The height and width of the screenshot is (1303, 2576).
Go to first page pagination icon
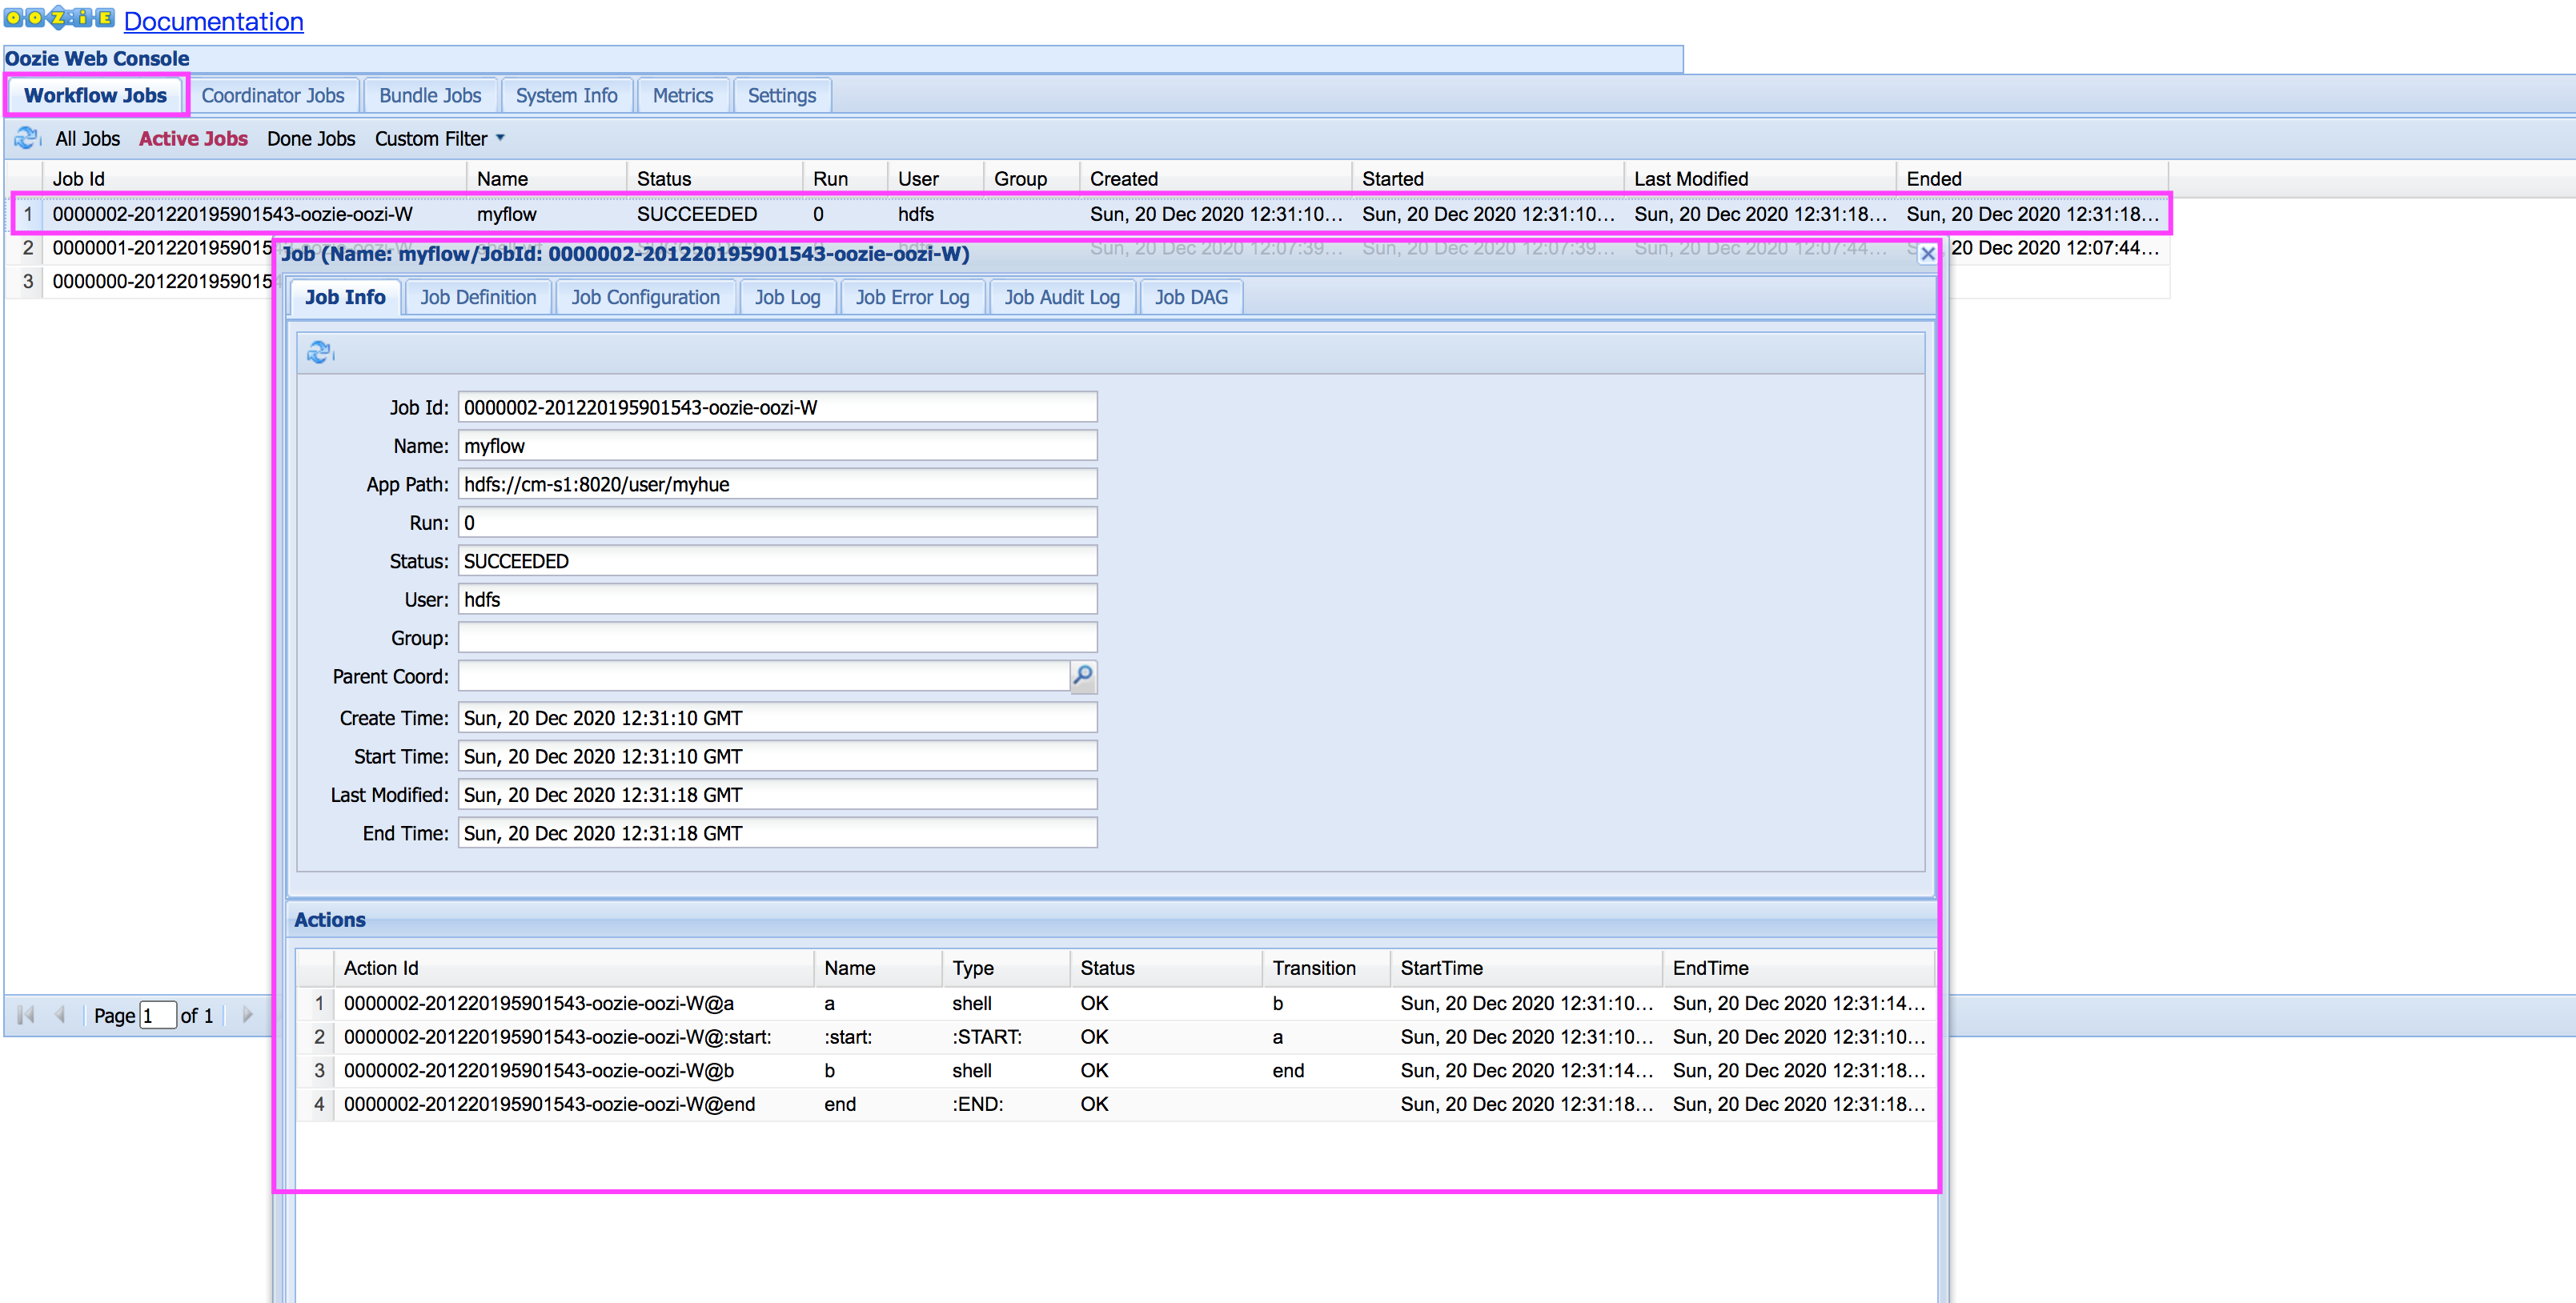click(27, 1015)
